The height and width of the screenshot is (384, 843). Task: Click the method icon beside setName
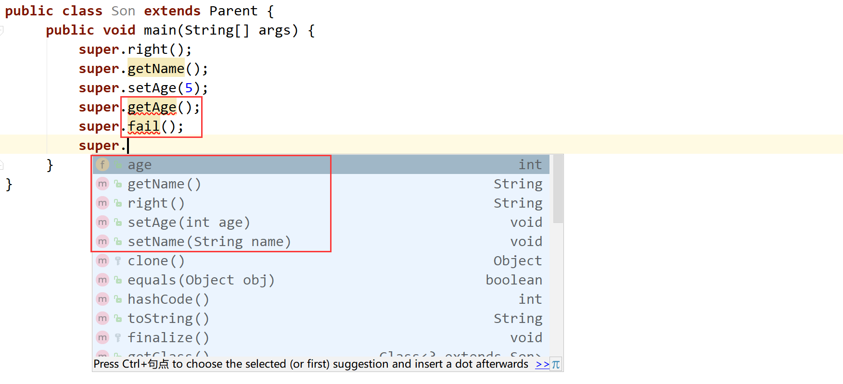click(102, 242)
